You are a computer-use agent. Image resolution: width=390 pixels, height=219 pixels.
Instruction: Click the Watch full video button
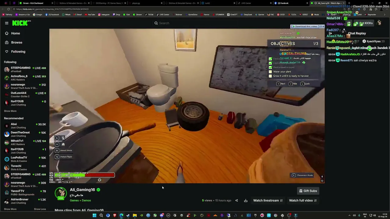click(x=303, y=200)
